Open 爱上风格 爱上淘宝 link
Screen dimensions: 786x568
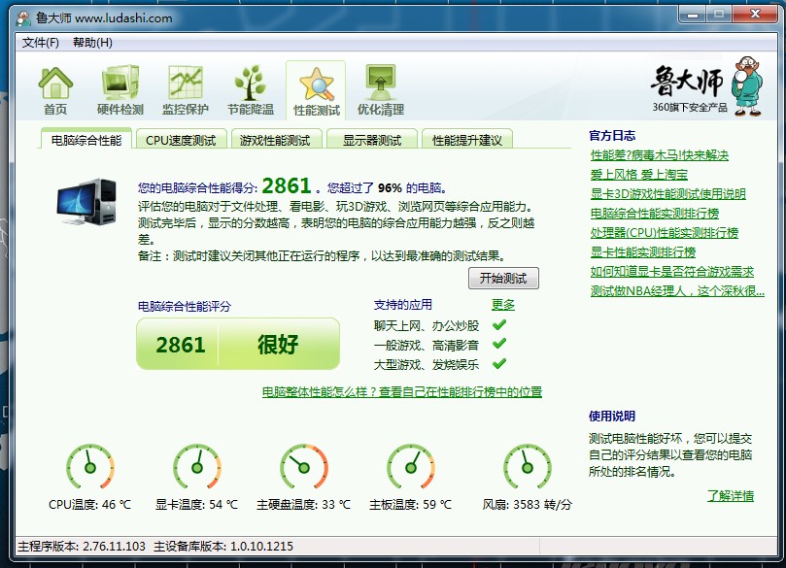pos(638,175)
